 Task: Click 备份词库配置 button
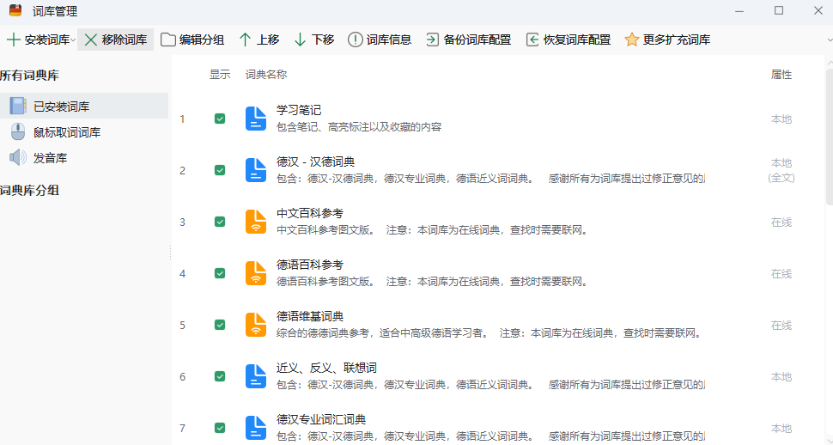(469, 40)
